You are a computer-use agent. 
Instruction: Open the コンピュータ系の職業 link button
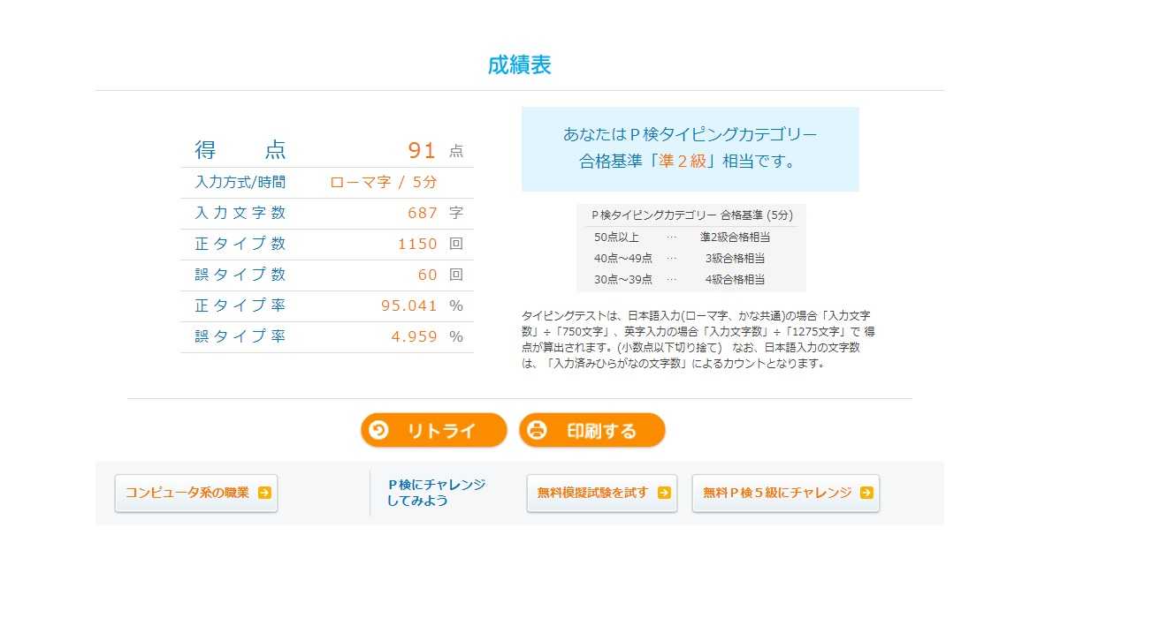click(x=196, y=493)
